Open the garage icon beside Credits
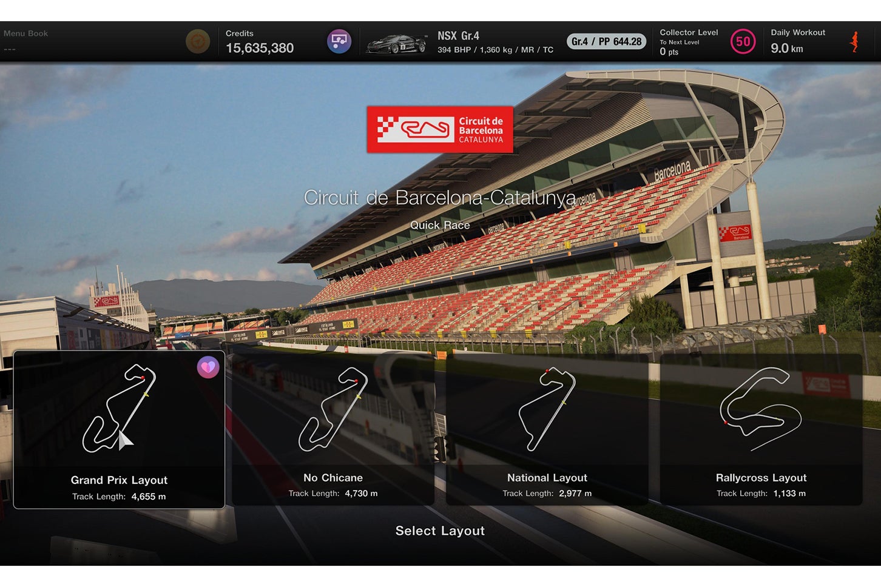The image size is (881, 587). [339, 42]
